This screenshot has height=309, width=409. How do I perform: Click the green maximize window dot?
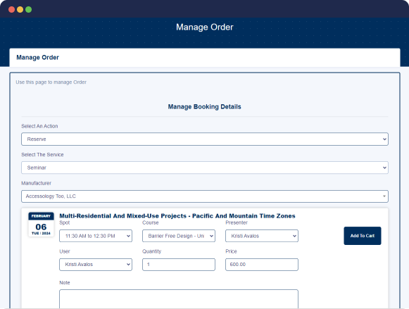[29, 10]
